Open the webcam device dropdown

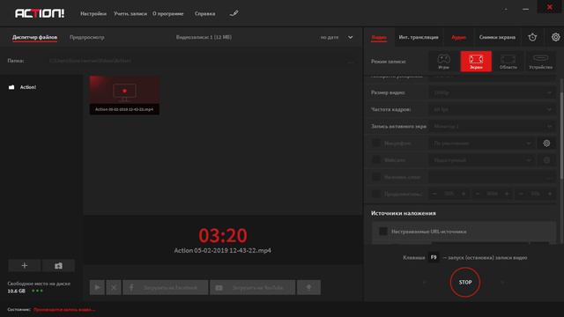482,160
